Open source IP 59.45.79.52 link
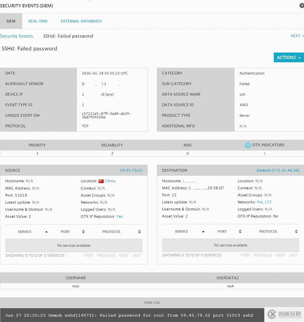Screen dimensions: 304x322 point(131,170)
